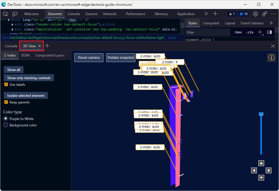This screenshot has height=191, width=279.
Task: Open the Event Listeners tab
Action: [252, 23]
